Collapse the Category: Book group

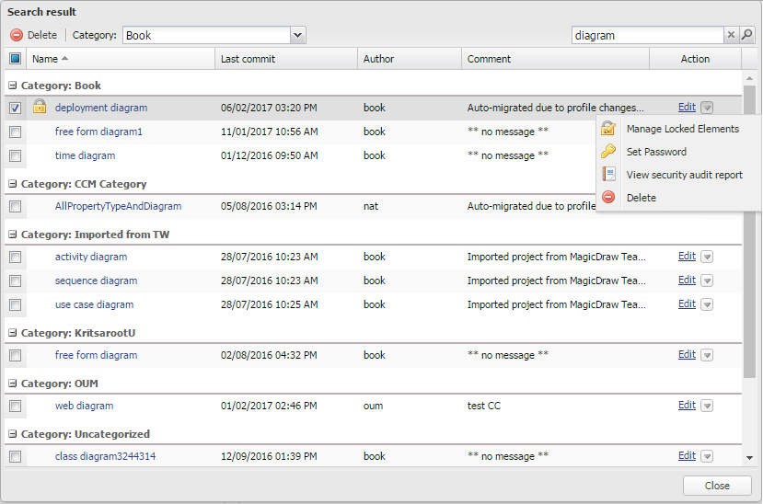click(13, 86)
